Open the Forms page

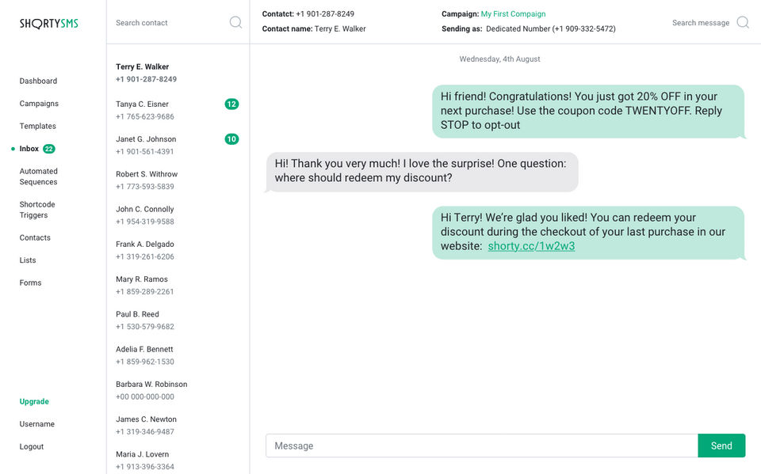(x=31, y=283)
